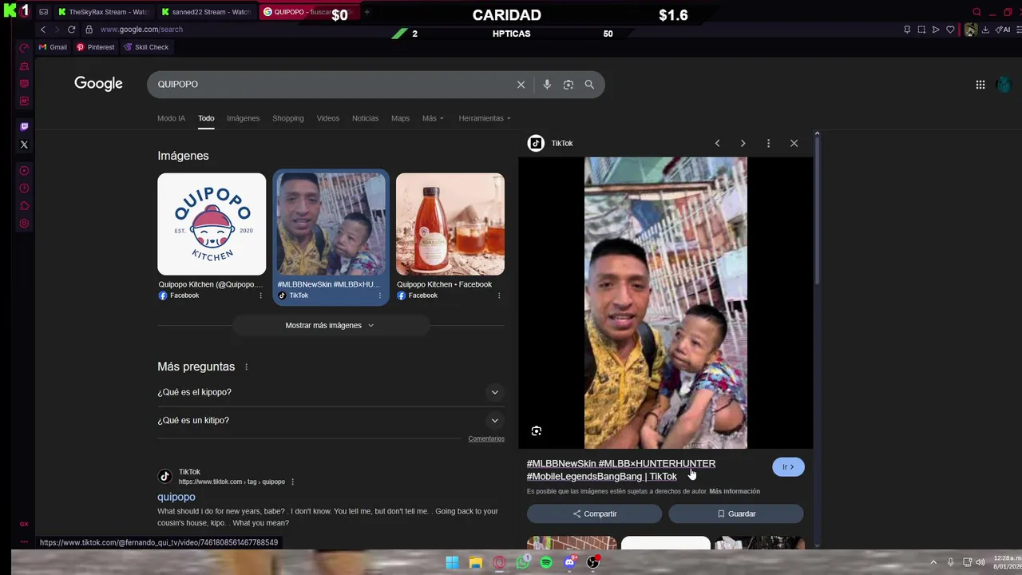Switch to sanned22 Stream browser tab
Image resolution: width=1022 pixels, height=575 pixels.
coord(206,12)
